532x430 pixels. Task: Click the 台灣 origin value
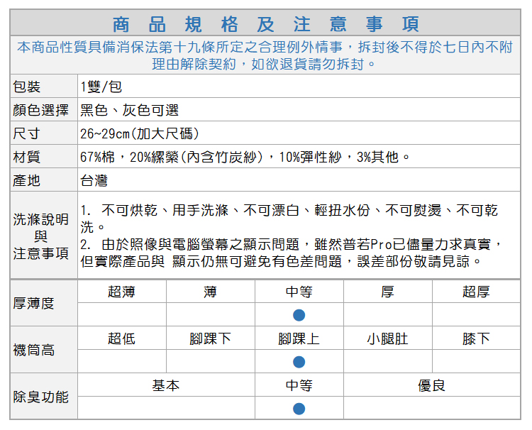(94, 180)
